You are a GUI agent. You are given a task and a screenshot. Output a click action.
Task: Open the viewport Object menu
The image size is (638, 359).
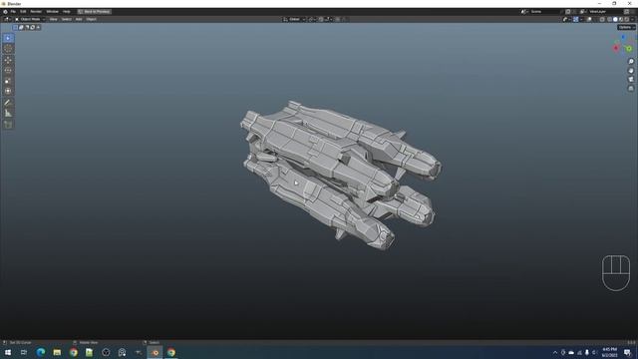91,19
